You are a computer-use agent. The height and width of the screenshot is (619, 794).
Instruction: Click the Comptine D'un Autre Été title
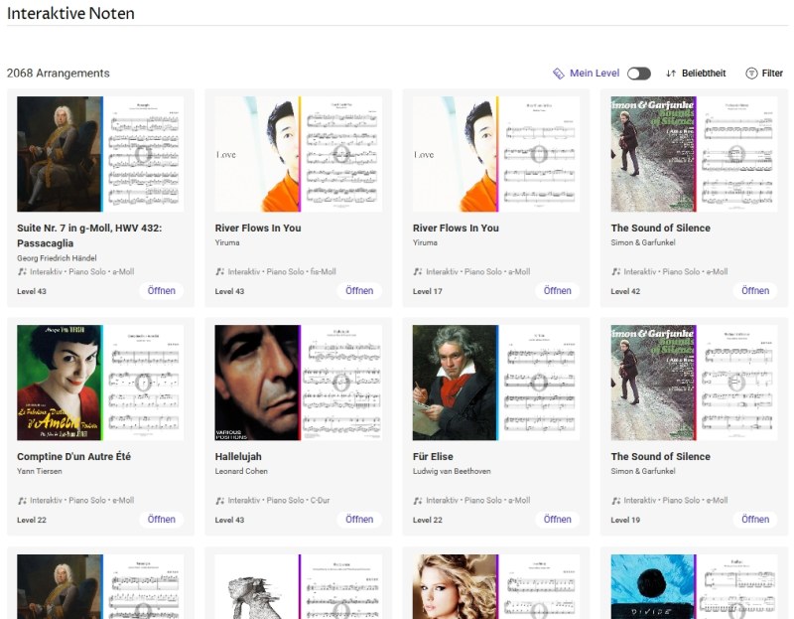tap(73, 457)
